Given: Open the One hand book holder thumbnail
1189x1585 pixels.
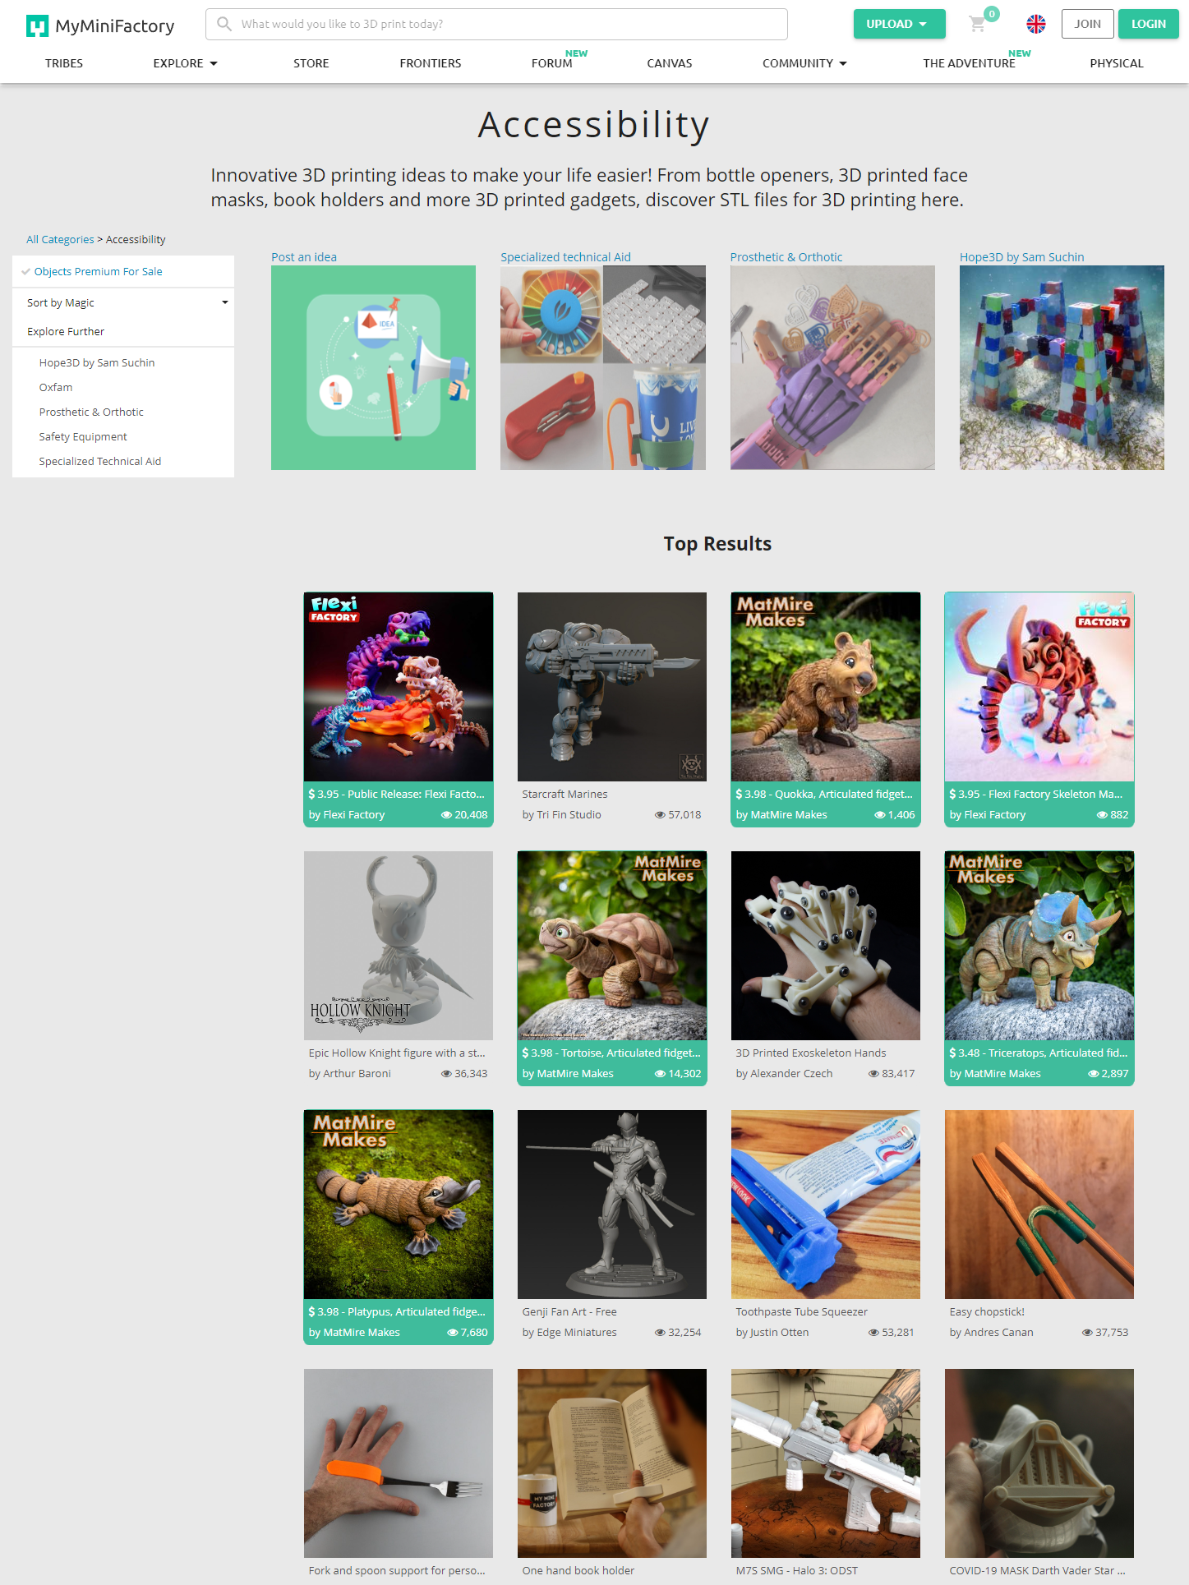Looking at the screenshot, I should point(612,1463).
